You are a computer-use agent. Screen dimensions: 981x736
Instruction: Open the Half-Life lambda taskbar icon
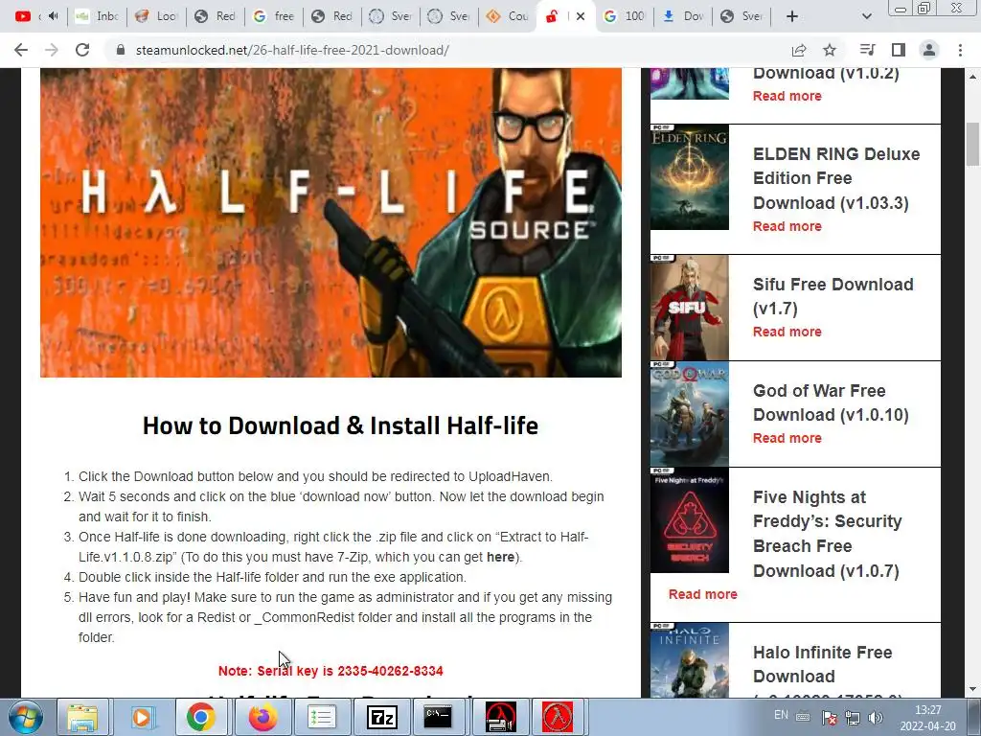tap(558, 717)
